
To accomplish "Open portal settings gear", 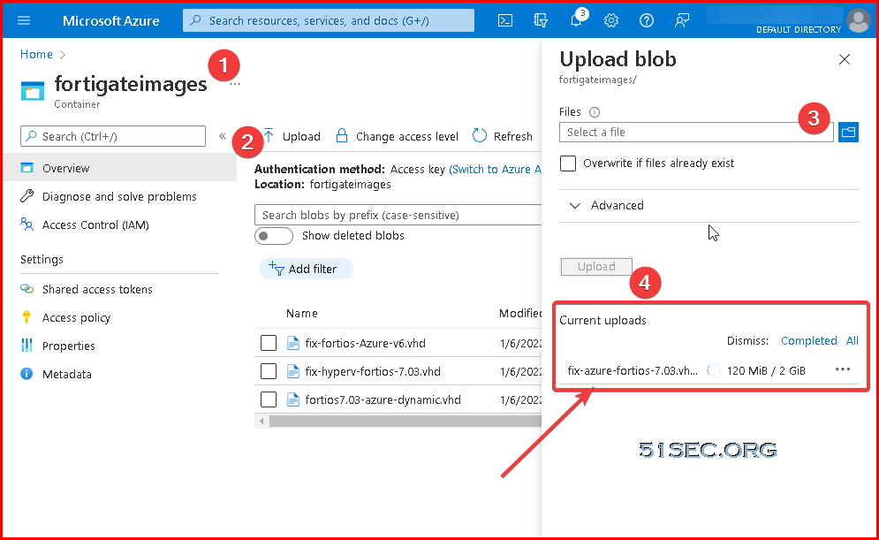I will click(611, 20).
